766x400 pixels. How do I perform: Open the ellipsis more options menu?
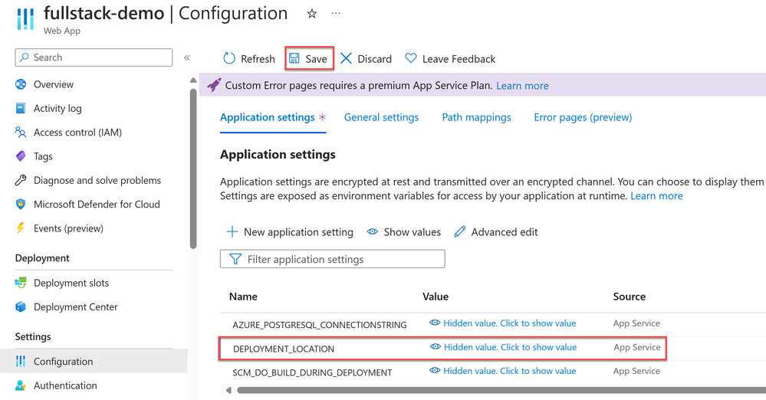click(336, 13)
